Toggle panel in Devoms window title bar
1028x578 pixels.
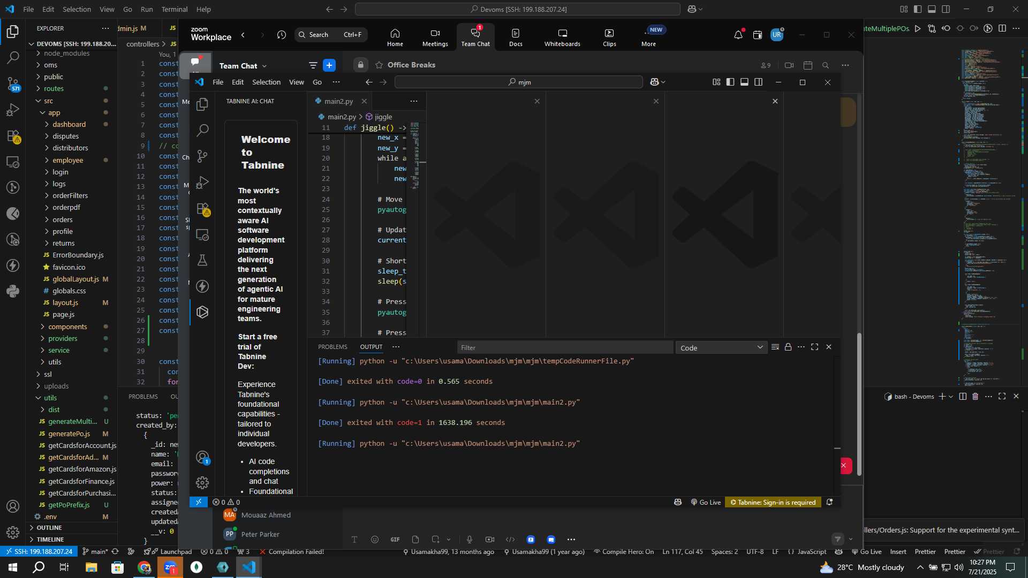(x=932, y=9)
